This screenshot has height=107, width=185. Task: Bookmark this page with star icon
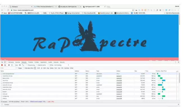point(133,10)
